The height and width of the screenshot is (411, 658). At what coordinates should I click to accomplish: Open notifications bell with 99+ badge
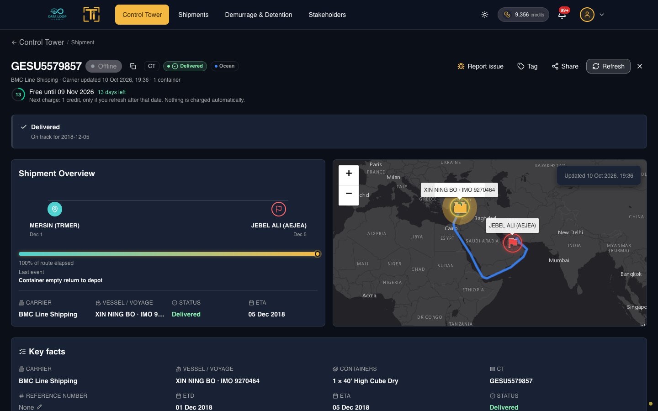coord(562,14)
